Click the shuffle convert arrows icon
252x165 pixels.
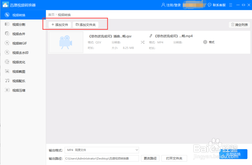(143, 42)
